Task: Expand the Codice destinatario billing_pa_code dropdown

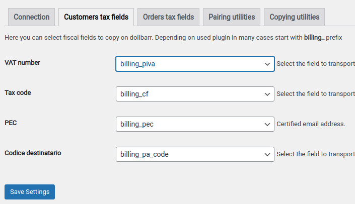Action: pyautogui.click(x=194, y=154)
